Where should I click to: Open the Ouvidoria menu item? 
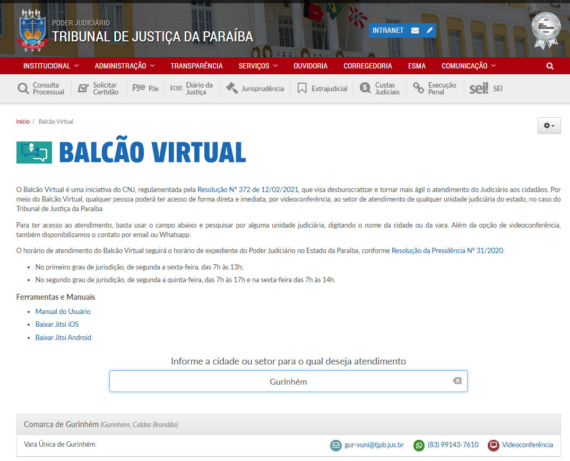pos(310,66)
